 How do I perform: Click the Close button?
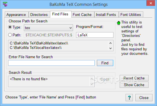(144, 98)
